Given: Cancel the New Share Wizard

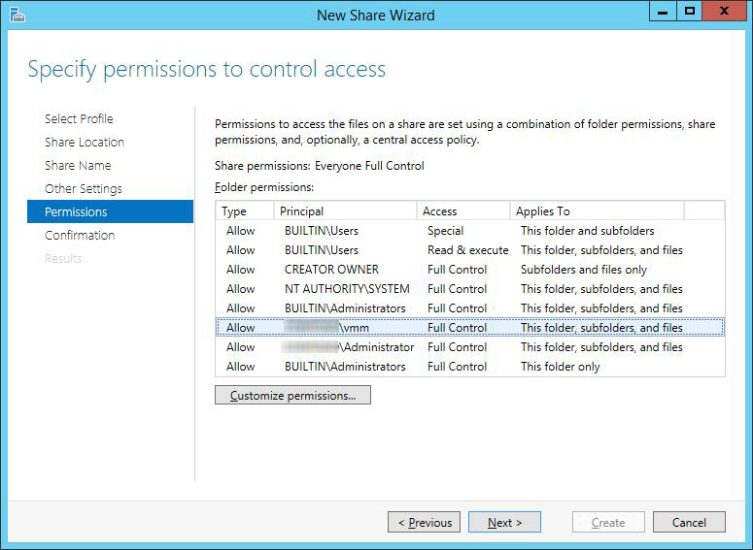Looking at the screenshot, I should [x=688, y=522].
